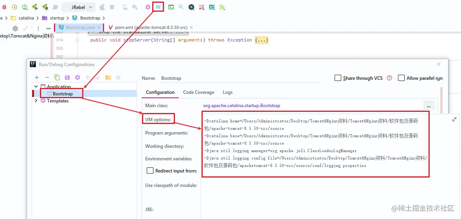461x219 pixels.
Task: Enable the Share through VCS checkbox
Action: coord(338,78)
